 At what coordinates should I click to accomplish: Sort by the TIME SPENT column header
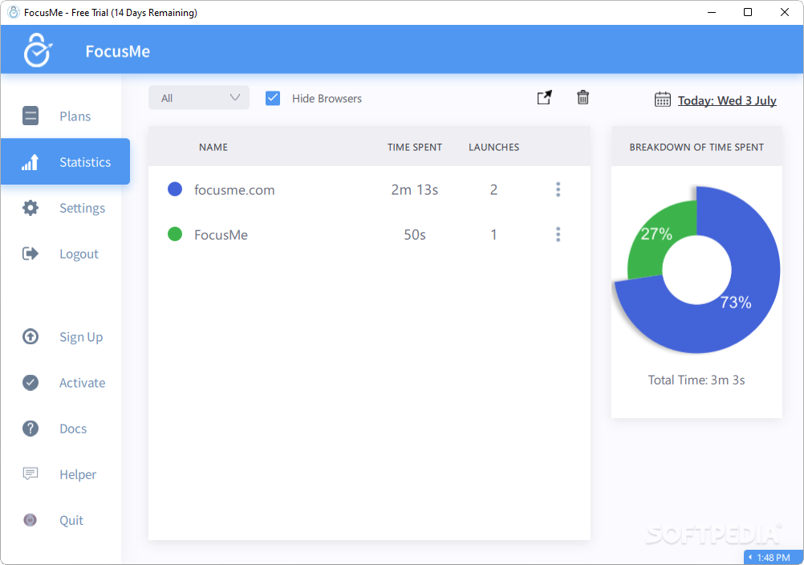(x=414, y=147)
